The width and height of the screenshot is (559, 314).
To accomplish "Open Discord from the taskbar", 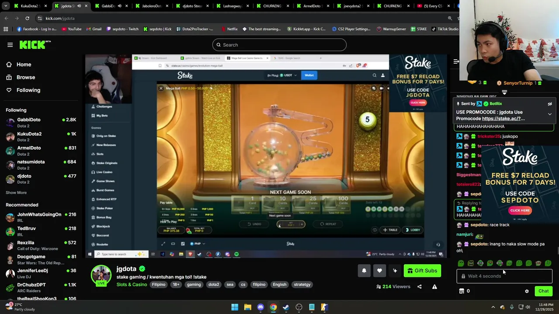I will tap(260, 307).
